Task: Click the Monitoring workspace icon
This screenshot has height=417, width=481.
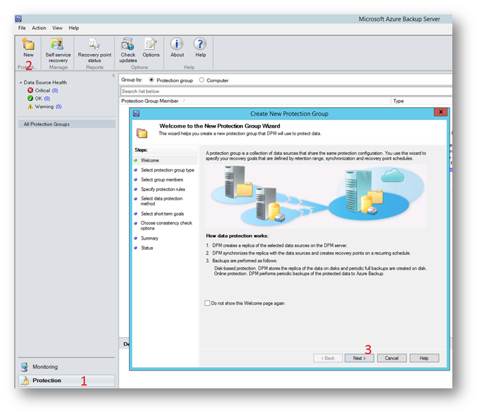Action: [25, 366]
